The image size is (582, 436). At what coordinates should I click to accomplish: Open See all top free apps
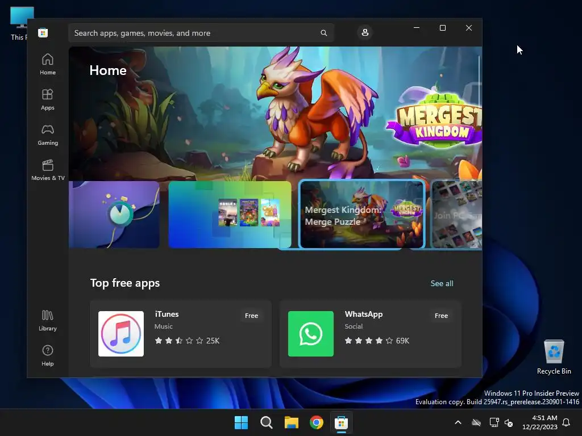coord(442,283)
